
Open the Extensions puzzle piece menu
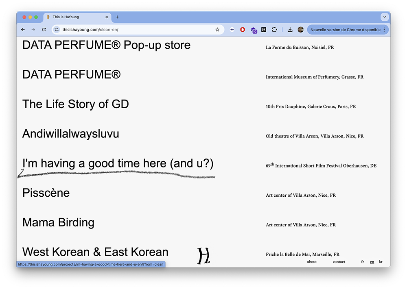click(274, 30)
